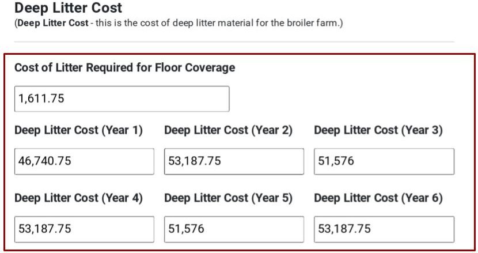Click the Deep Litter Cost Year 6 field
The image size is (478, 253).
click(384, 229)
